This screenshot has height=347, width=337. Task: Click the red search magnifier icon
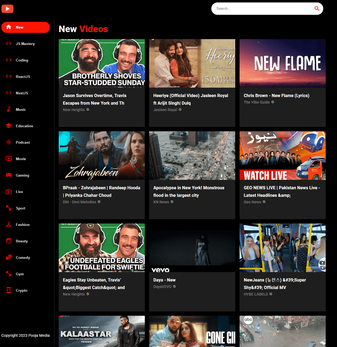click(x=317, y=9)
